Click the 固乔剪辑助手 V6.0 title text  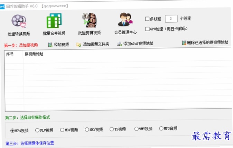pos(22,6)
